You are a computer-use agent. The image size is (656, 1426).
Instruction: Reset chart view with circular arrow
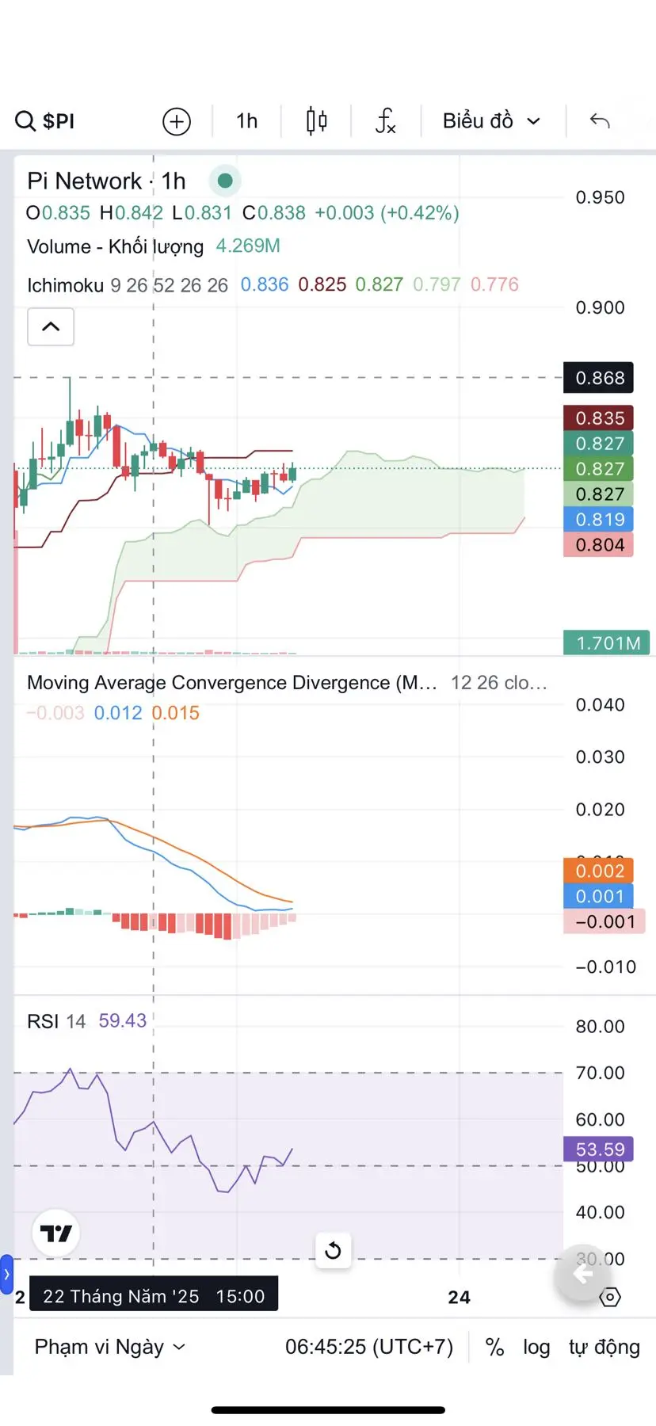(333, 1251)
